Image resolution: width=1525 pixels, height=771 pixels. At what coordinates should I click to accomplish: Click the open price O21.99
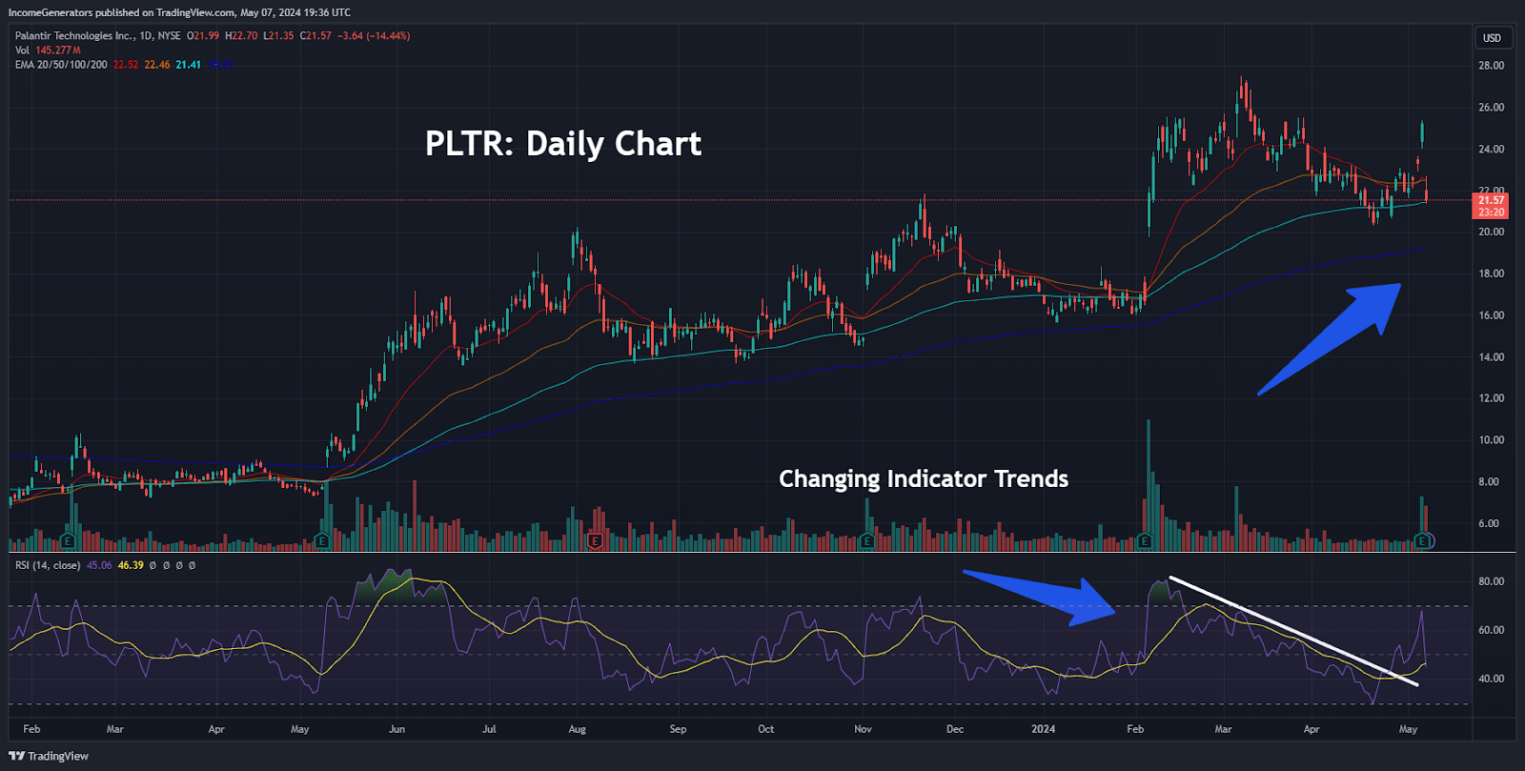click(203, 36)
